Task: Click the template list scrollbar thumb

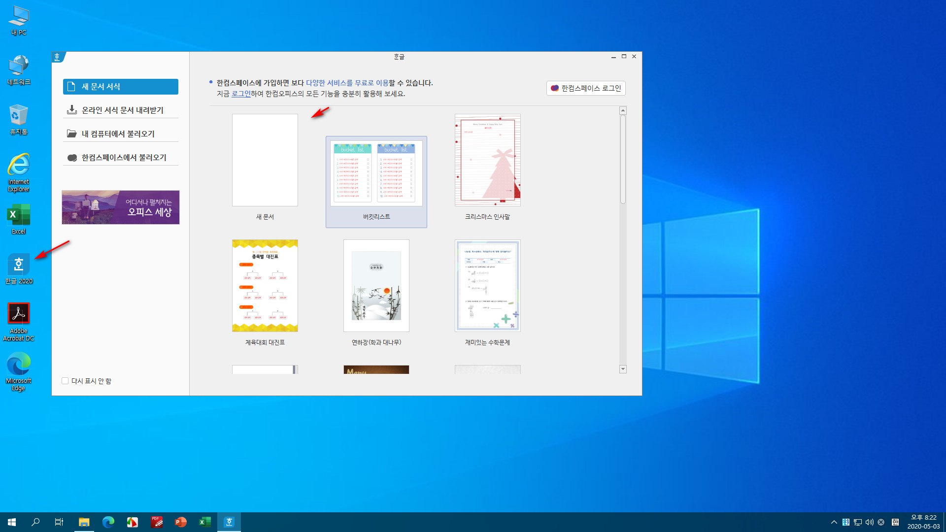Action: 623,160
